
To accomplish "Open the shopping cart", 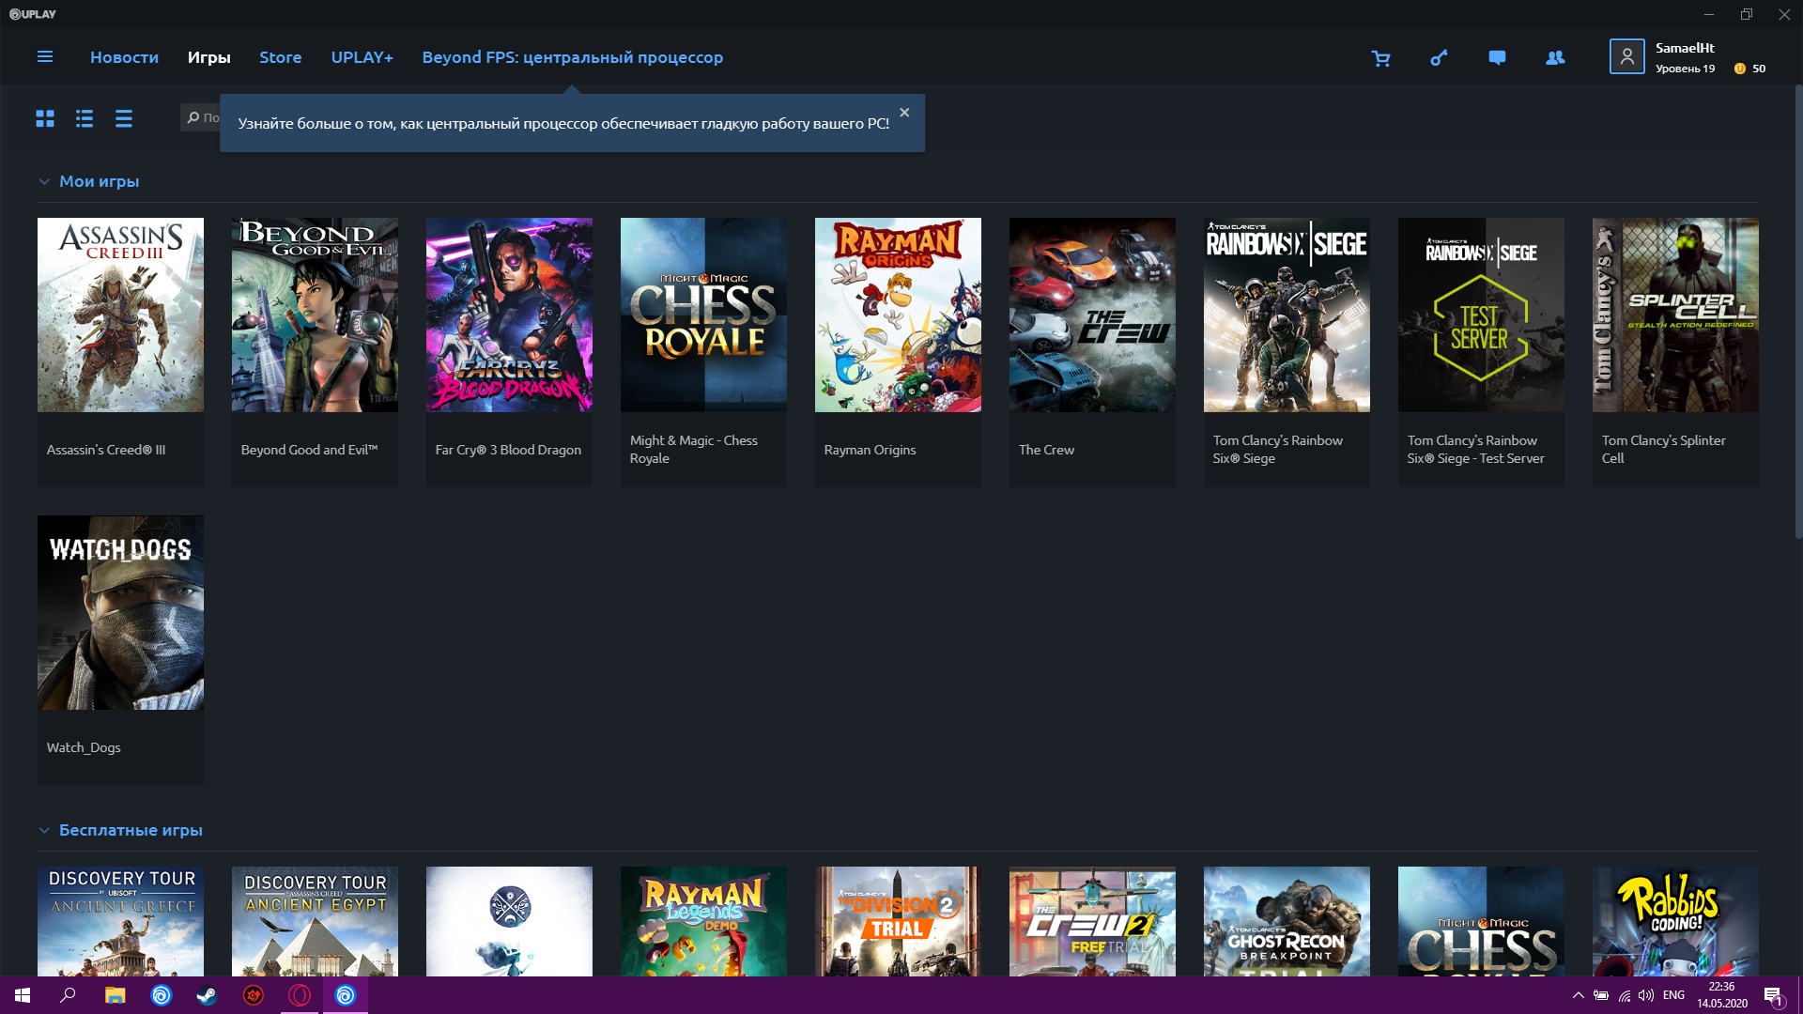I will [x=1380, y=58].
